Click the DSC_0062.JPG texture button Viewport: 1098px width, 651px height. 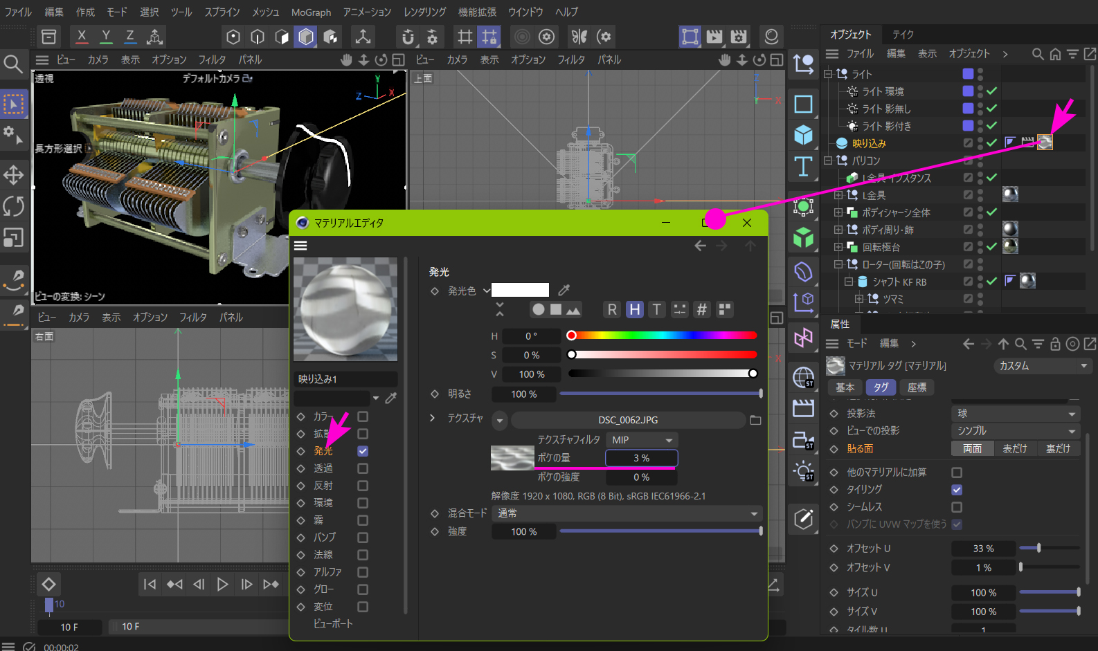(627, 420)
